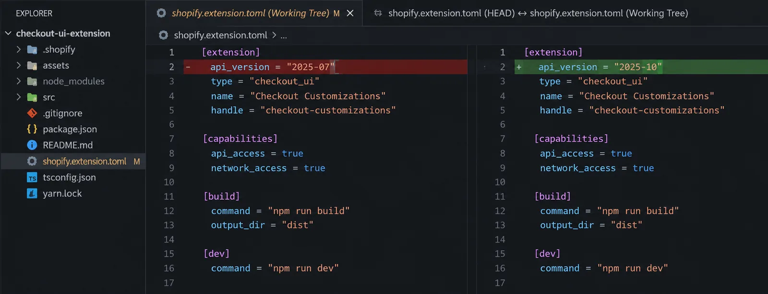This screenshot has height=294, width=768.
Task: Click "dist" value in right pane
Action: pyautogui.click(x=626, y=225)
